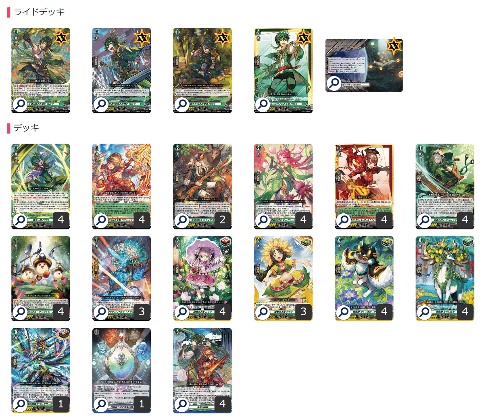The image size is (484, 417).
Task: Select the white-haired archer card artwork
Action: point(445,187)
